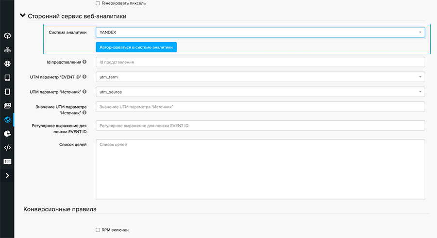
Task: Open the cube icon in sidebar
Action: click(7, 36)
